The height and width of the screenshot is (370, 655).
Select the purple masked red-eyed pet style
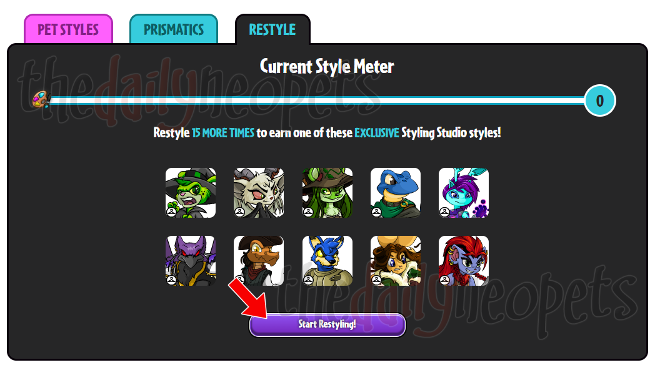[x=191, y=261]
